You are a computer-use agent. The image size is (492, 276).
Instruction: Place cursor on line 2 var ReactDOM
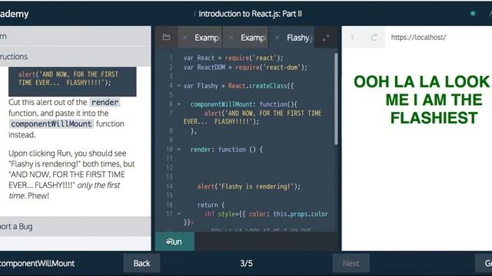tap(245, 67)
